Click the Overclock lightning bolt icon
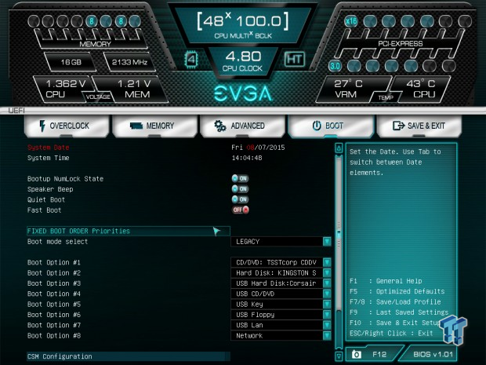This screenshot has width=486, height=365. tap(42, 126)
